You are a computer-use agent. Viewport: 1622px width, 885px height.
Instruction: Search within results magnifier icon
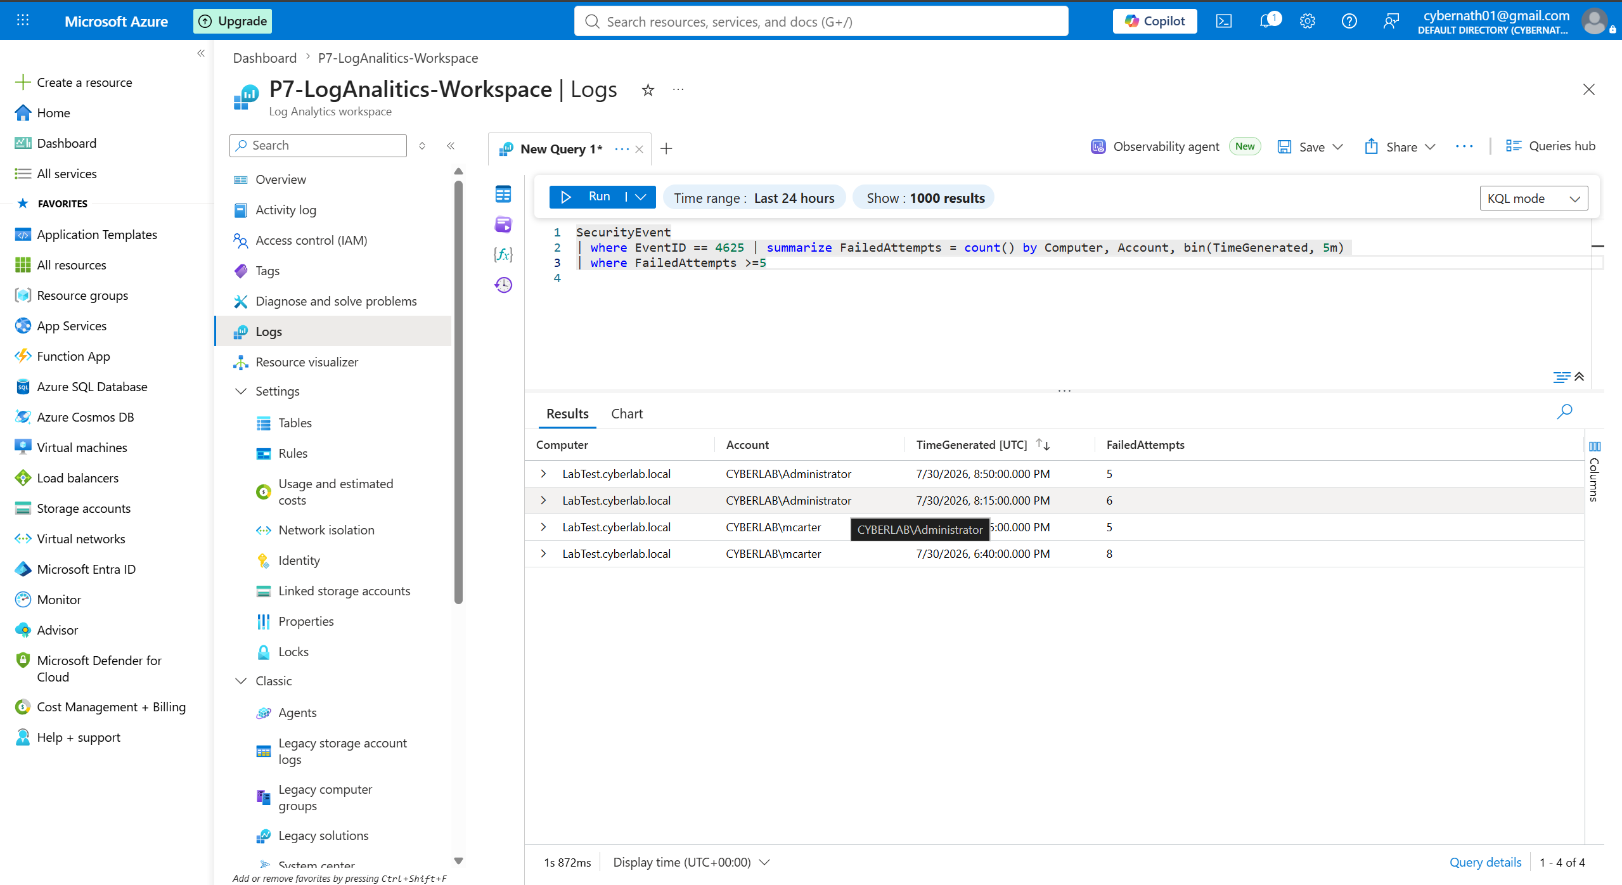click(x=1564, y=412)
